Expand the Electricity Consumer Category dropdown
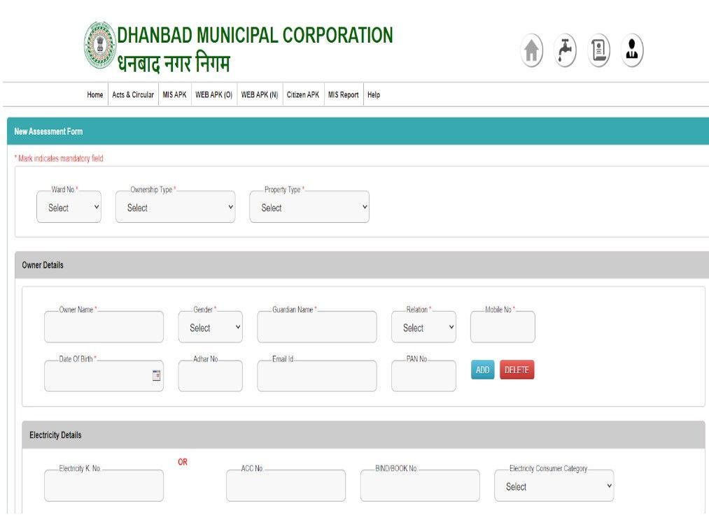 (553, 486)
